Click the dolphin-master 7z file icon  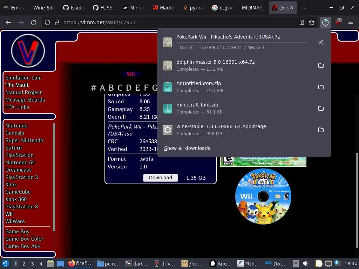click(x=167, y=65)
